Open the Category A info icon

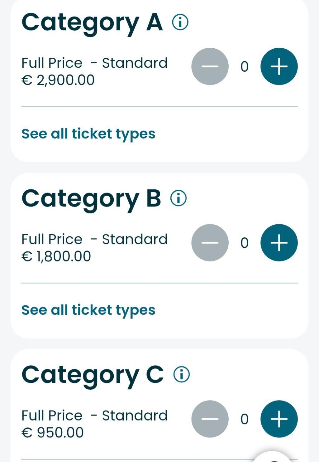[180, 22]
